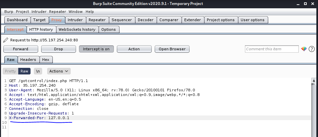Switch to the Dashboard tab
The width and height of the screenshot is (318, 137).
click(17, 20)
